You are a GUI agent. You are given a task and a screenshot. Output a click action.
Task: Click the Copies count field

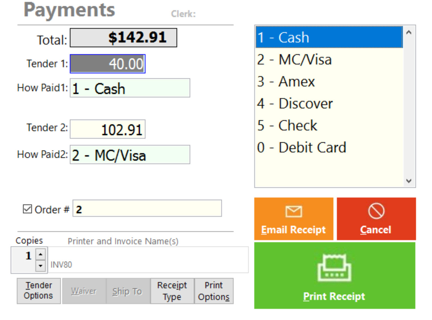pyautogui.click(x=24, y=260)
